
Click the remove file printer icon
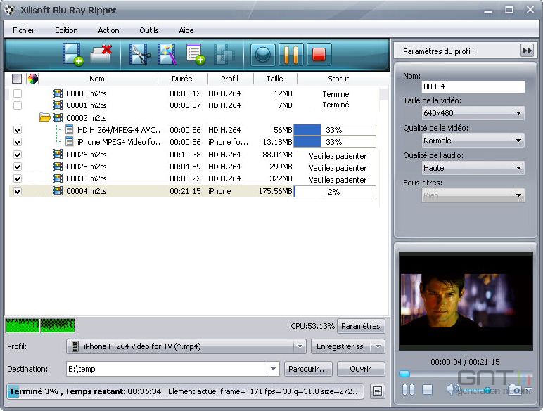click(x=101, y=54)
